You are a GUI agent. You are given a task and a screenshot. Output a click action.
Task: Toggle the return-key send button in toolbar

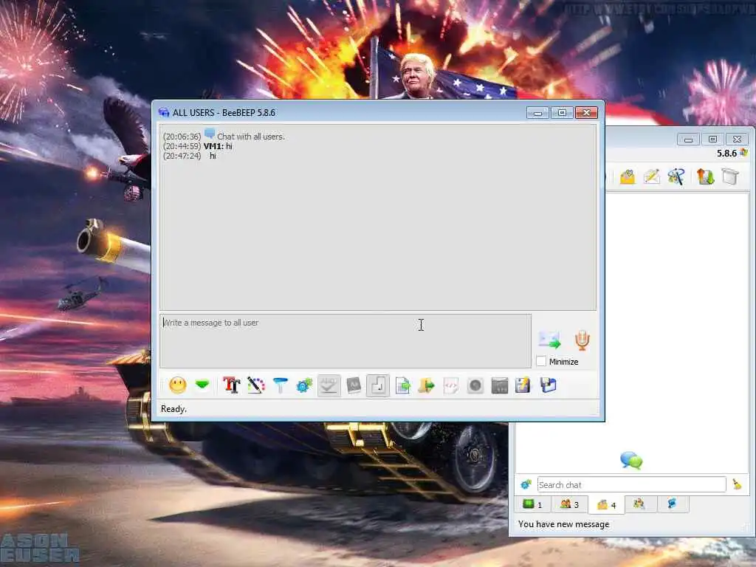click(378, 385)
